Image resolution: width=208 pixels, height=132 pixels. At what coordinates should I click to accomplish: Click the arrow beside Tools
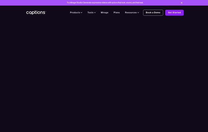(x=95, y=13)
